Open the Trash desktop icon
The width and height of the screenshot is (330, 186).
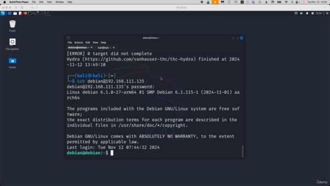(x=12, y=26)
